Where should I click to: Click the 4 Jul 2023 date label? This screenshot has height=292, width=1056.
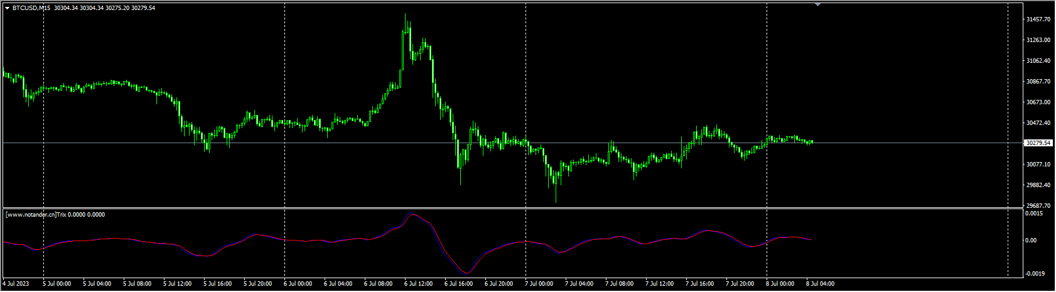(16, 284)
